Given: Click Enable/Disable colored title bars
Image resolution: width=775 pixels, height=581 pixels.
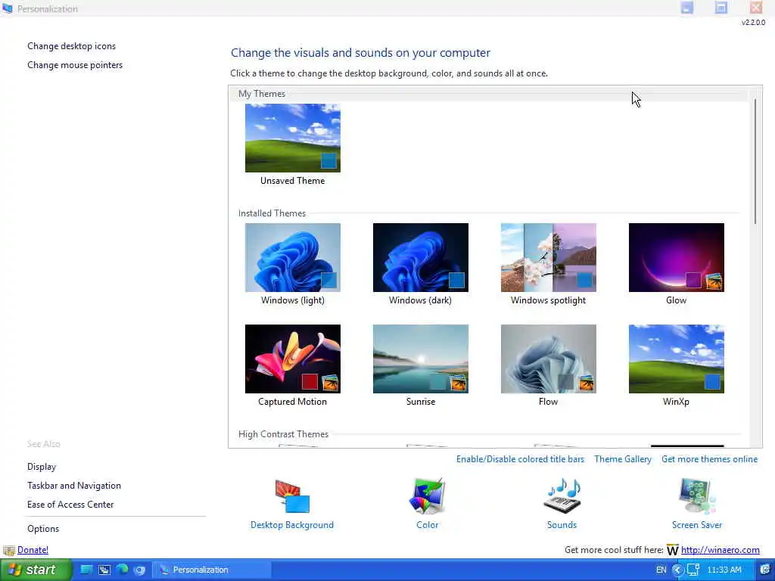Looking at the screenshot, I should pos(520,459).
